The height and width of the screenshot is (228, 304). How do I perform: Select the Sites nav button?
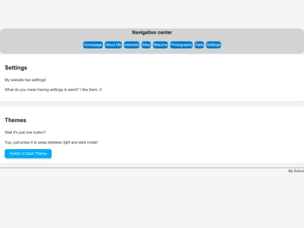(146, 45)
